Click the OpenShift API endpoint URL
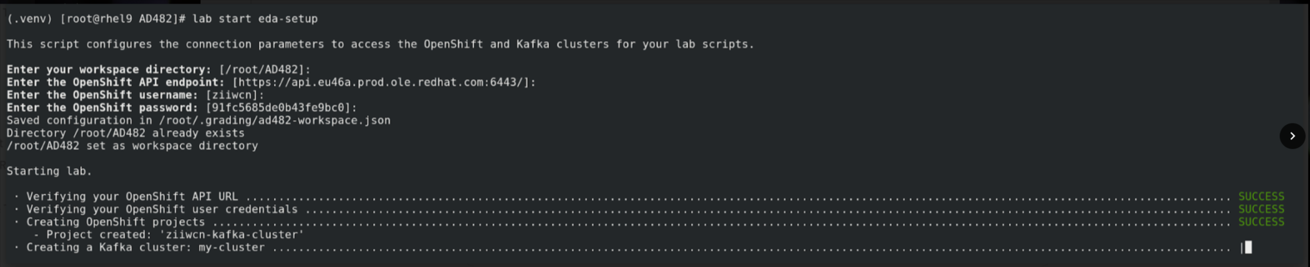The height and width of the screenshot is (267, 1310). [x=384, y=83]
